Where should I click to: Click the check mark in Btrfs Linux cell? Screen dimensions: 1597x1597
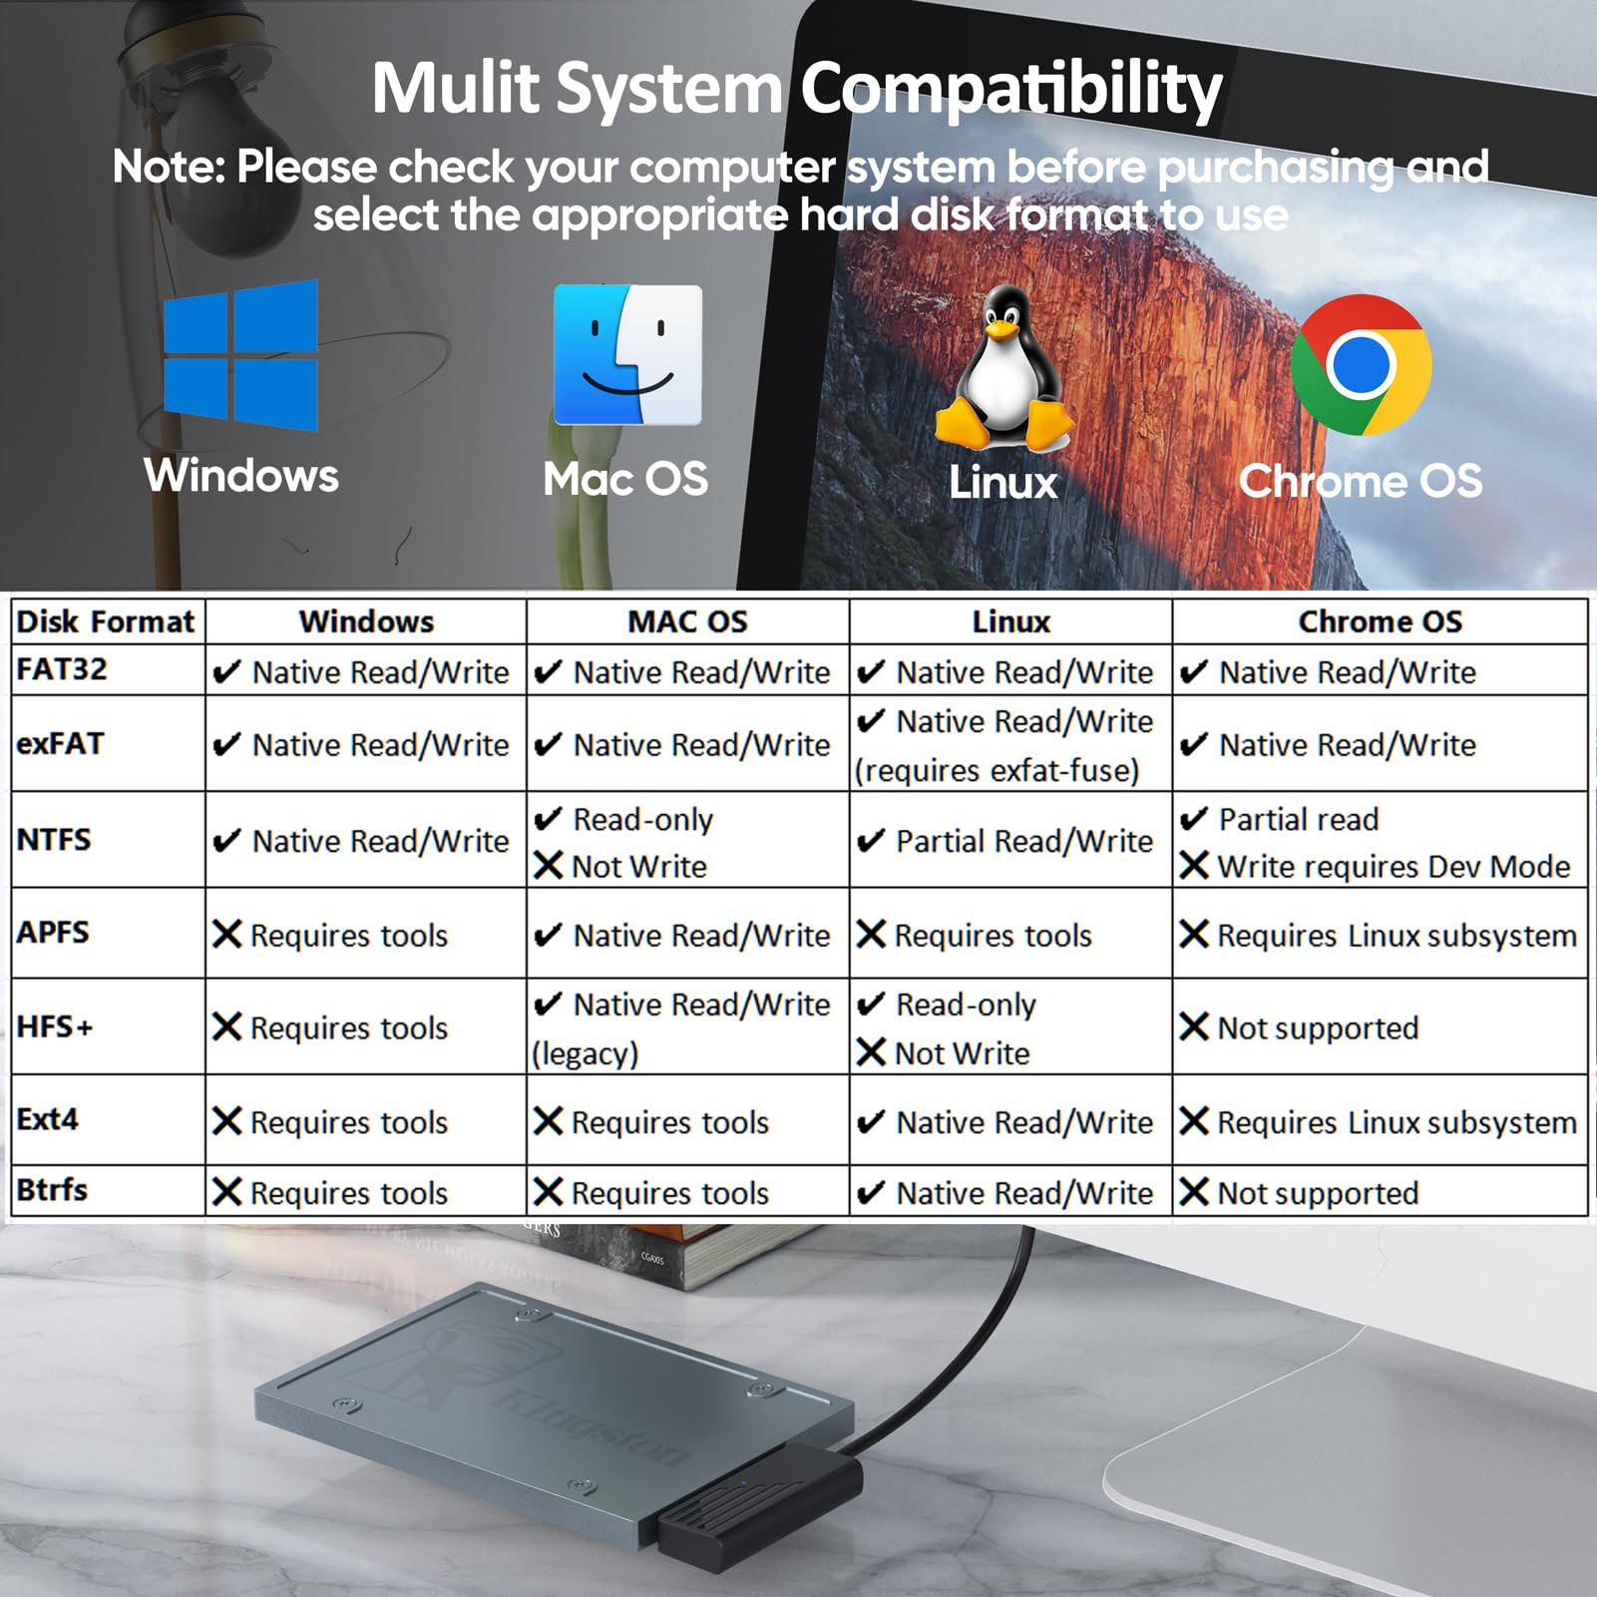(x=871, y=1193)
